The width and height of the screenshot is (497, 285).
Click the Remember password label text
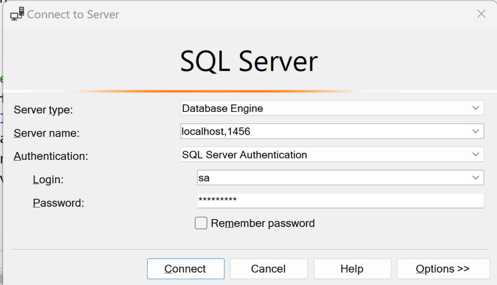click(263, 223)
